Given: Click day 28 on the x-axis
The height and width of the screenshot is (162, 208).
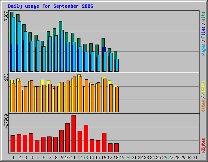Looking at the screenshot, I should point(177,158).
